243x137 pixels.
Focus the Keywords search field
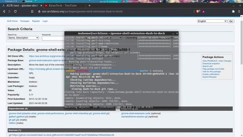(53, 38)
